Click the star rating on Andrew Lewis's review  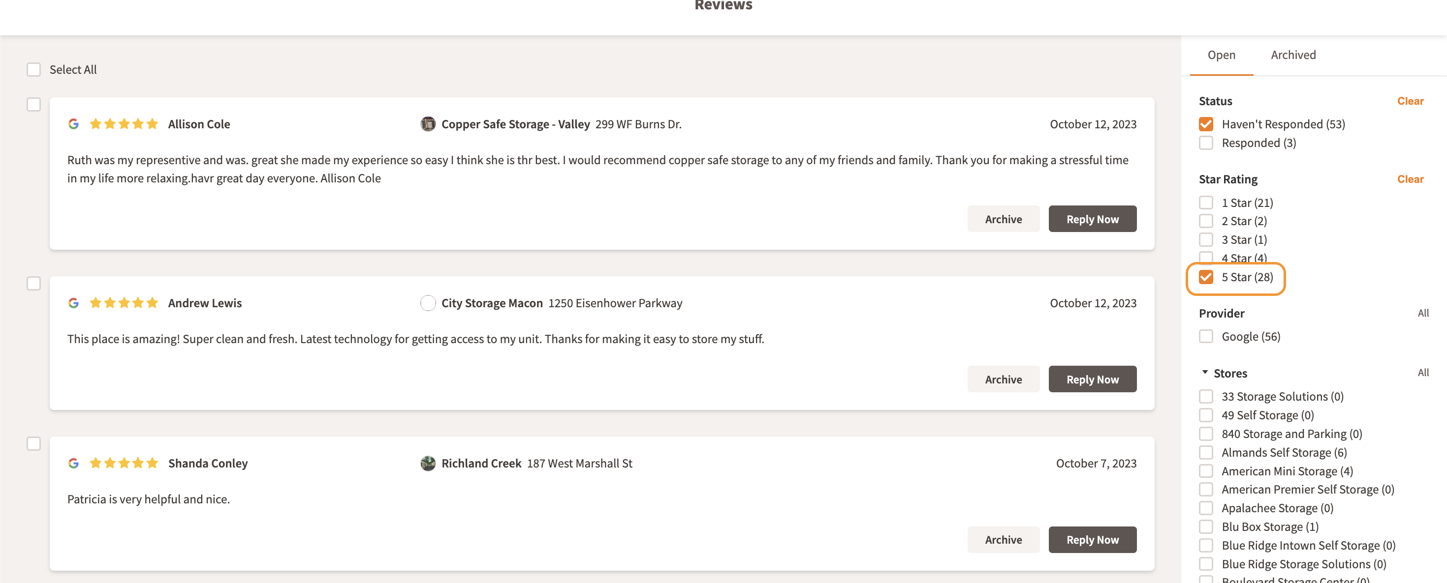click(x=124, y=303)
